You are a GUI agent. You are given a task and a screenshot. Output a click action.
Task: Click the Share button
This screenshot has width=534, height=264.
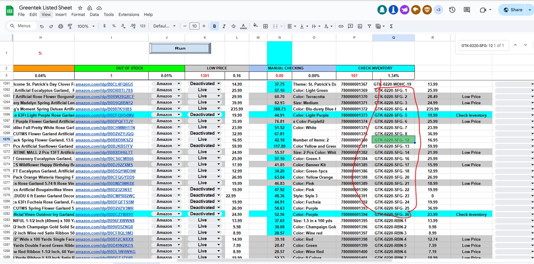pyautogui.click(x=512, y=10)
